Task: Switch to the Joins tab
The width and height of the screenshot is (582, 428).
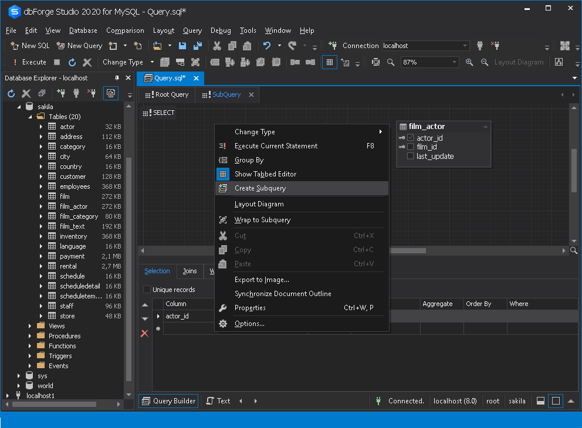Action: point(190,271)
